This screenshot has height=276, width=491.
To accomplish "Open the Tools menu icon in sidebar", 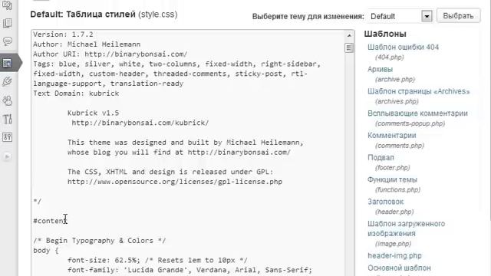I will click(7, 119).
